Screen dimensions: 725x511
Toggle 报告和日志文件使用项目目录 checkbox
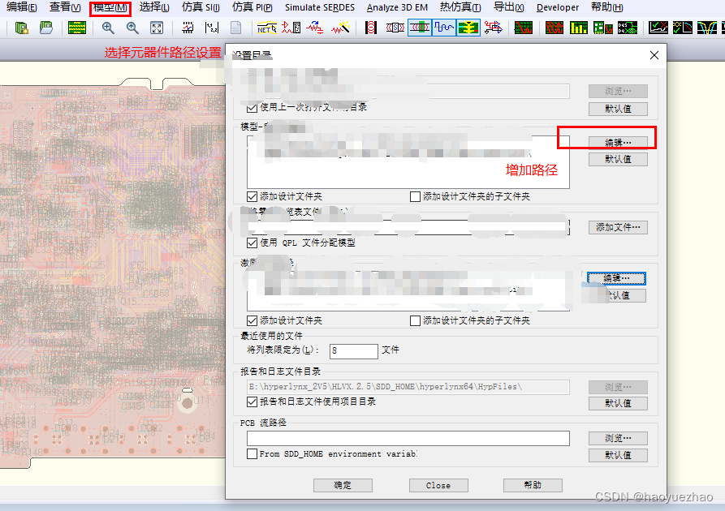252,402
